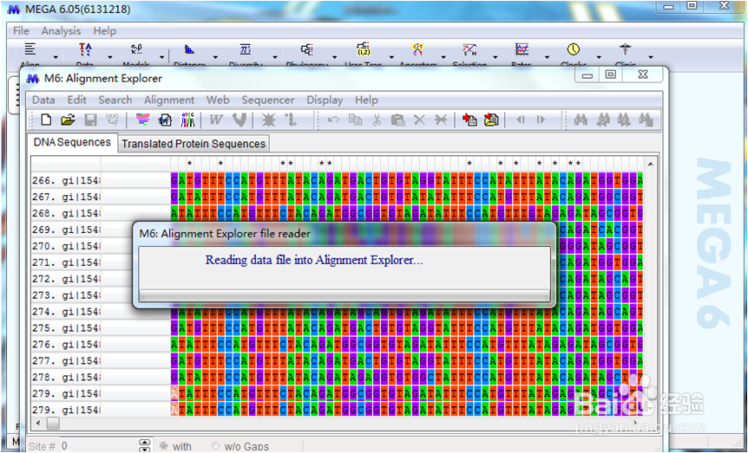Screen dimensions: 748x453
Task: Open the User Tree icon
Action: tap(363, 49)
